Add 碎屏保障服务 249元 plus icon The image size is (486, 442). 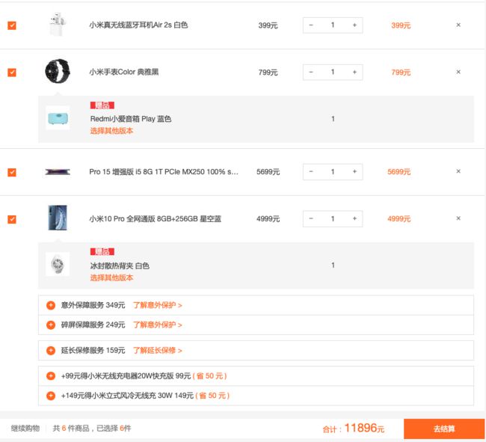point(51,325)
